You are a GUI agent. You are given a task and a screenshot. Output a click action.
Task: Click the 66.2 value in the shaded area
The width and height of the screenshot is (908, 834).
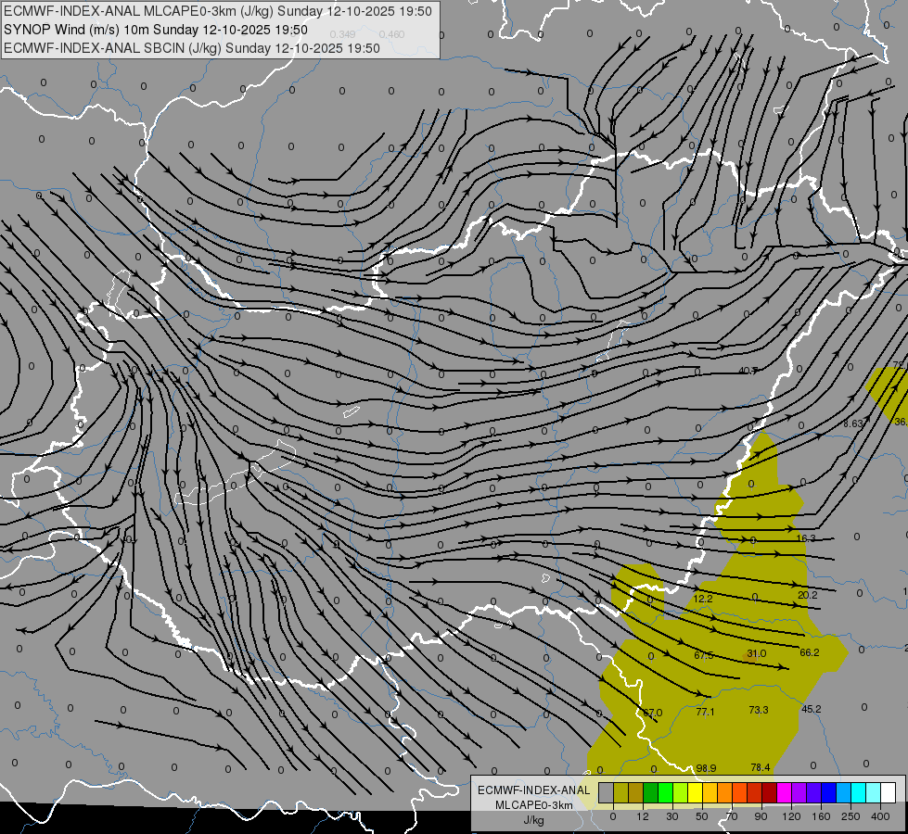coord(809,653)
